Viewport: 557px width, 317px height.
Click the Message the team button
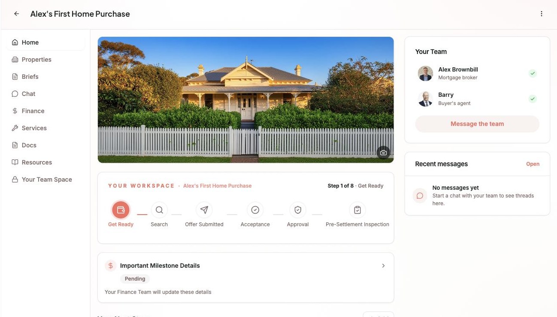[477, 124]
